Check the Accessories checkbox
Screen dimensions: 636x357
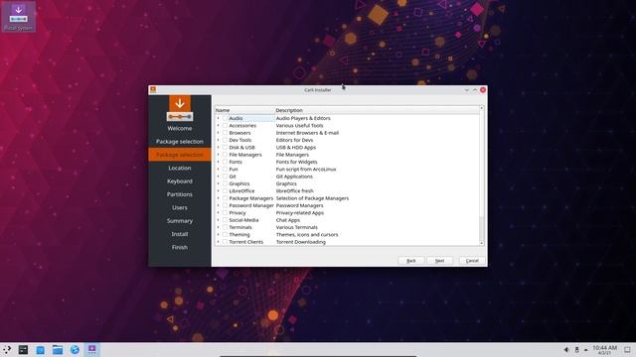[225, 126]
